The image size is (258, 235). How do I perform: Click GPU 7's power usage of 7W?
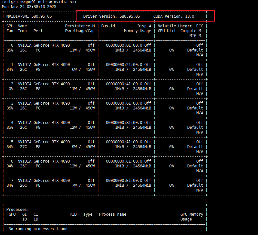click(74, 185)
